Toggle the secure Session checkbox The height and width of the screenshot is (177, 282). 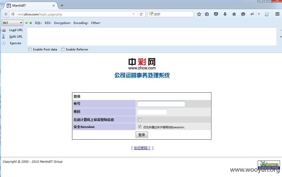coord(140,127)
